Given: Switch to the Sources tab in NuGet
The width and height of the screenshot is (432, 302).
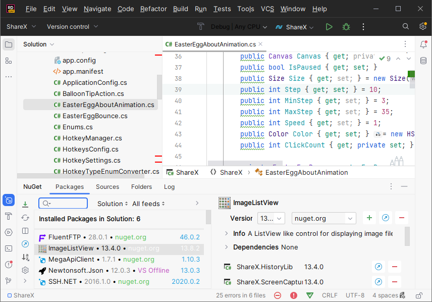Looking at the screenshot, I should (x=107, y=186).
